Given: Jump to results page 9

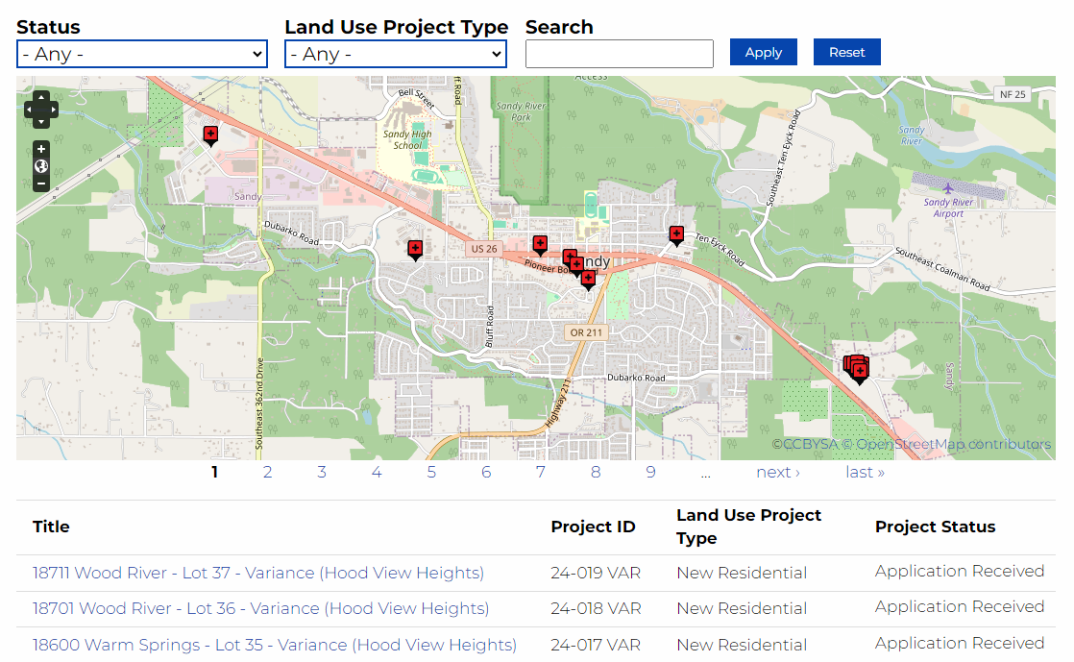Looking at the screenshot, I should point(650,472).
